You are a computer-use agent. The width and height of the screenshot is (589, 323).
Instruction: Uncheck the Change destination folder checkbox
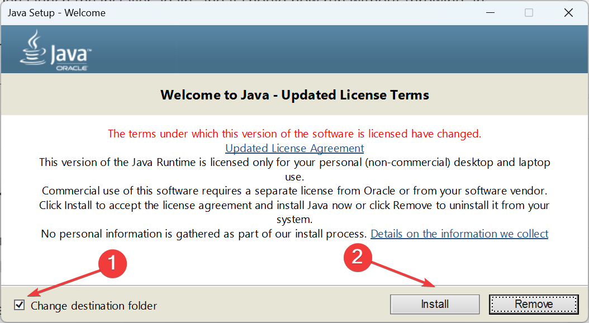click(x=19, y=305)
